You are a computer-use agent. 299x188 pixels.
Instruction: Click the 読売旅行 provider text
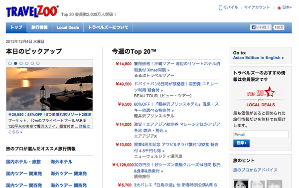click(x=142, y=177)
